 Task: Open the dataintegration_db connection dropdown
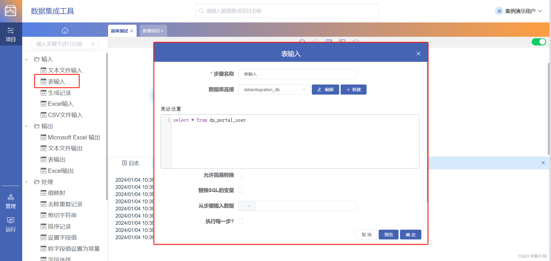tap(274, 89)
